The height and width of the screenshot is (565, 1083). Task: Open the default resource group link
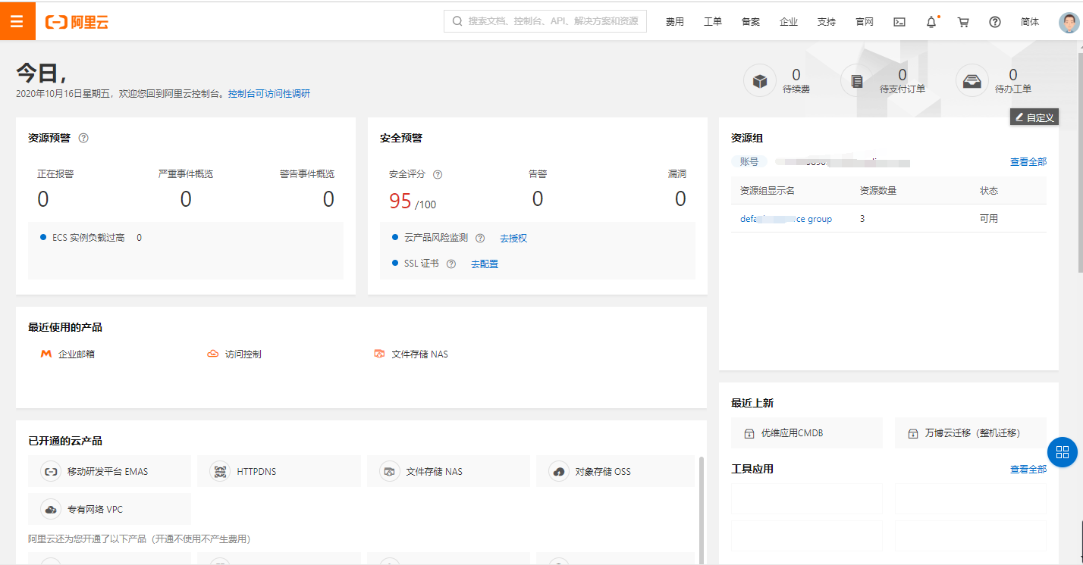[x=786, y=219]
